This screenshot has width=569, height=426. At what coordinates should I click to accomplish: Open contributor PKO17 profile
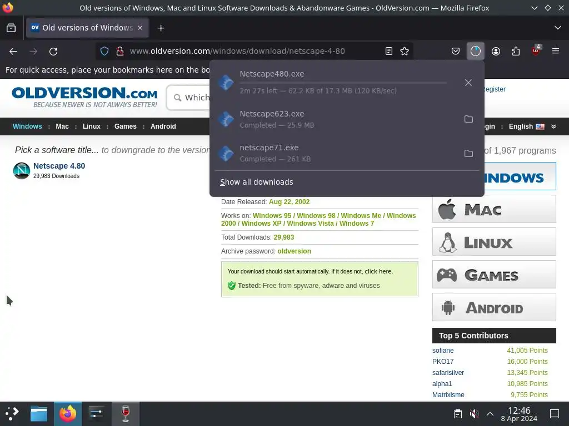click(x=443, y=362)
